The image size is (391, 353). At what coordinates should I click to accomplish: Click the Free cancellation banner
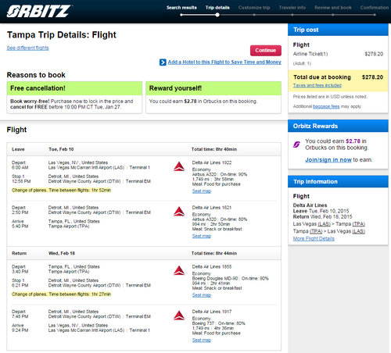(x=74, y=88)
